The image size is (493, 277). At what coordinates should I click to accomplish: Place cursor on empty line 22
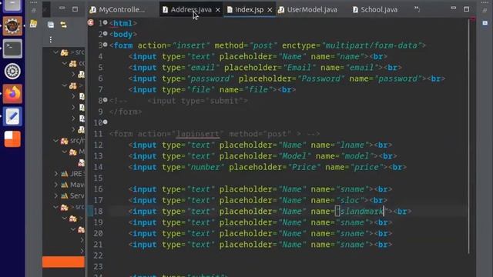[x=283, y=255]
